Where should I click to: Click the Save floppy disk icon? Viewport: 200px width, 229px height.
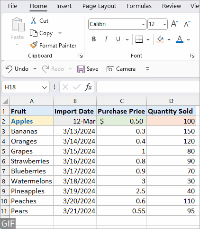point(81,69)
